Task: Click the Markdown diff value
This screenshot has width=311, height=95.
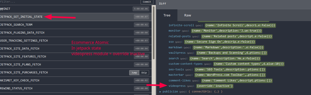Action: point(229,47)
